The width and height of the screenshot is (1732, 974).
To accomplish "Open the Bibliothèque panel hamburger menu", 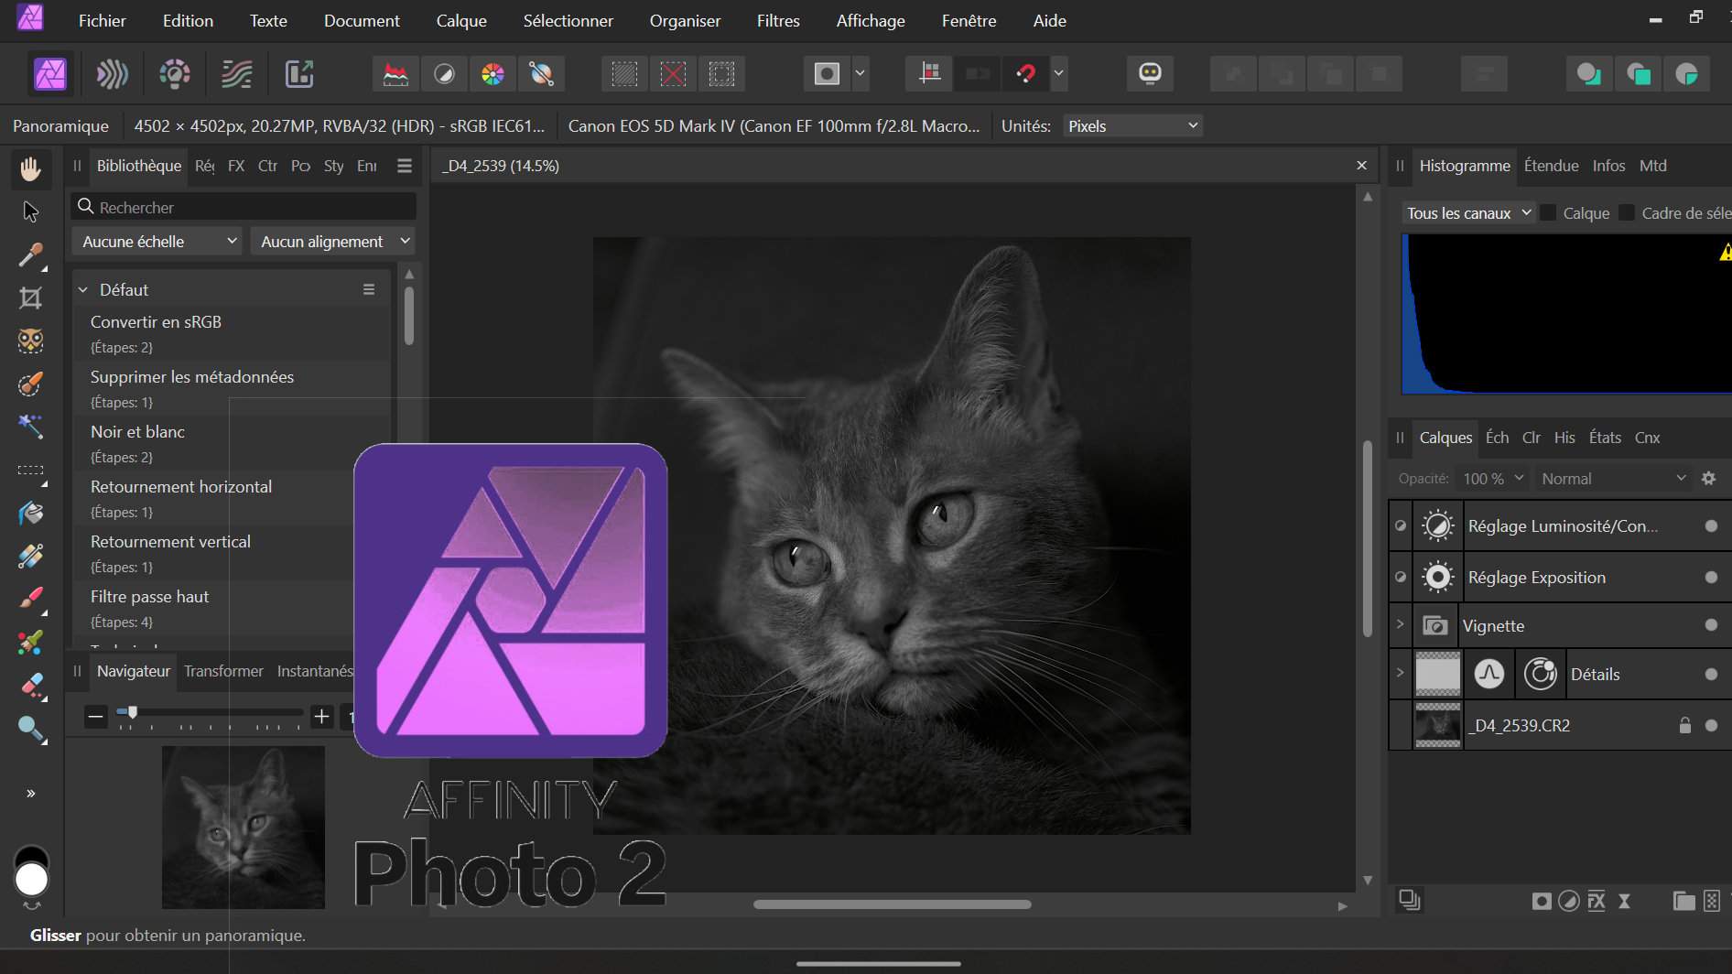I will (405, 166).
